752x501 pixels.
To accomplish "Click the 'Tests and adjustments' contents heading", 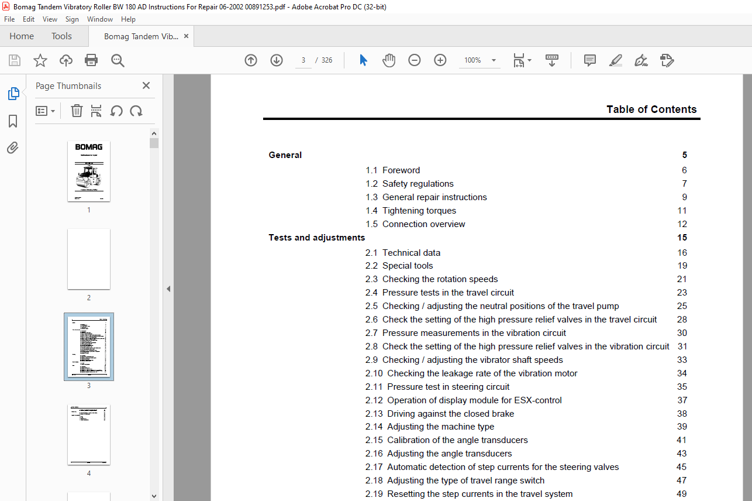I will click(317, 238).
